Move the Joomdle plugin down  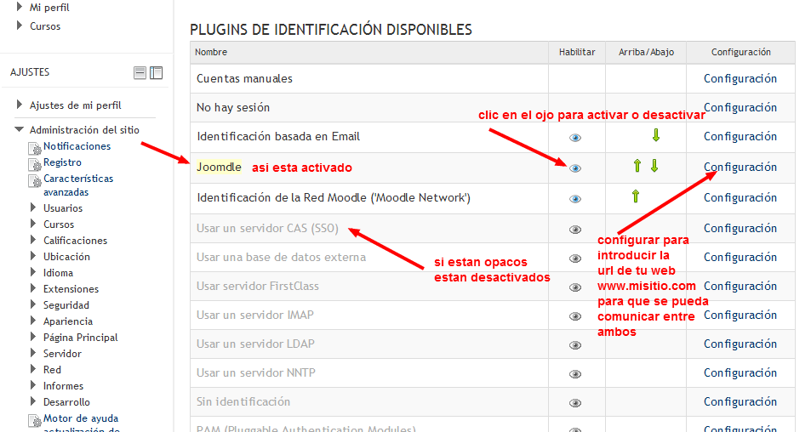[x=654, y=166]
